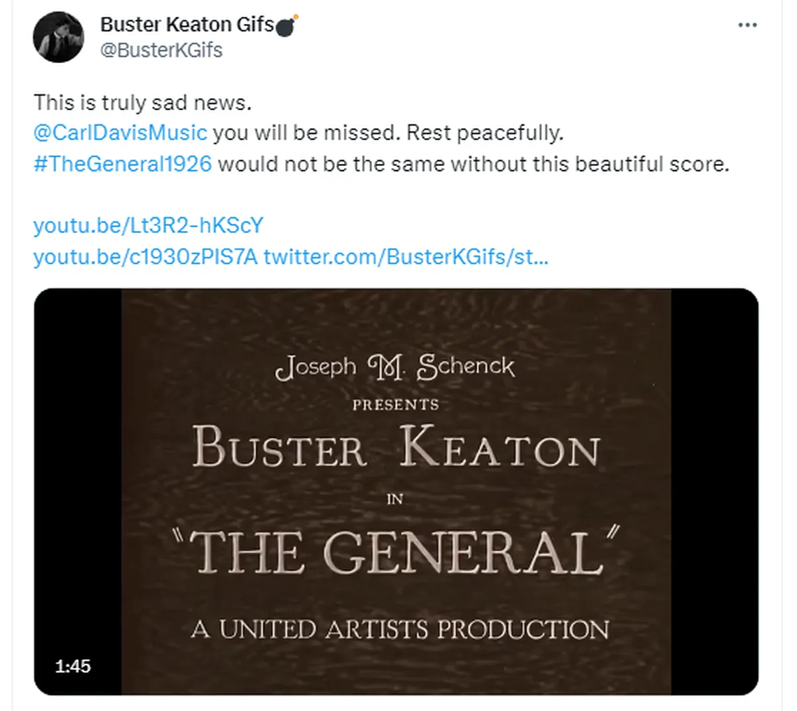
Task: Click the bomb emoji in the display name
Action: click(287, 23)
